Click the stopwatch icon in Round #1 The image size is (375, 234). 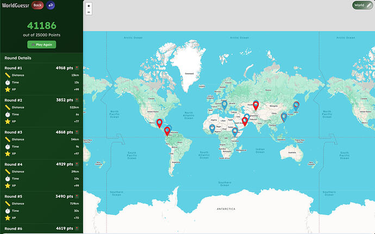pyautogui.click(x=8, y=83)
